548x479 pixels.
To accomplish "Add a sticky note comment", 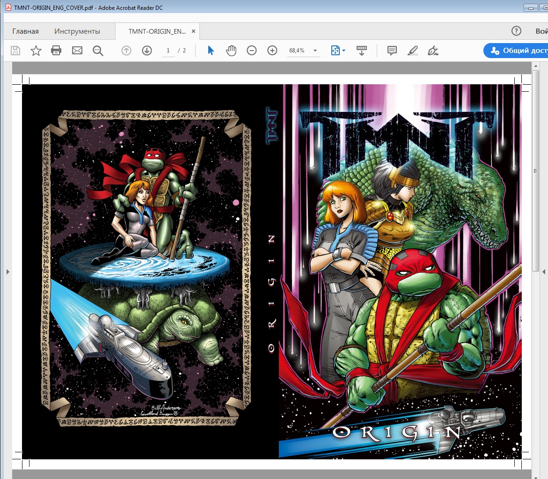I will pos(392,51).
